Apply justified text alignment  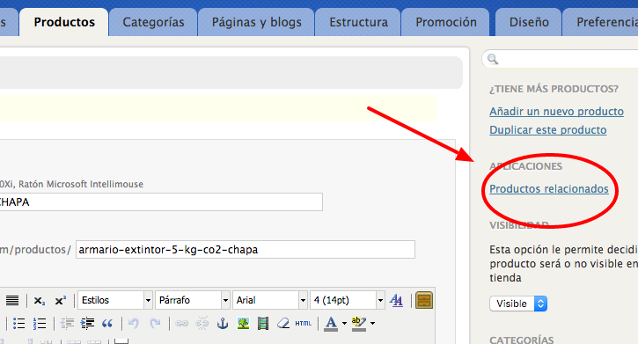[12, 301]
